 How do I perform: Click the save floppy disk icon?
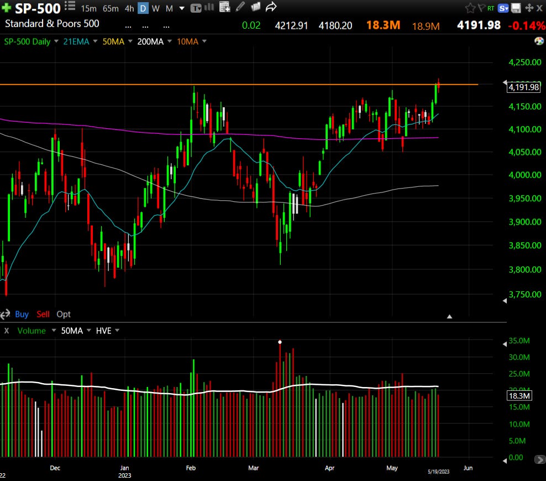516,8
